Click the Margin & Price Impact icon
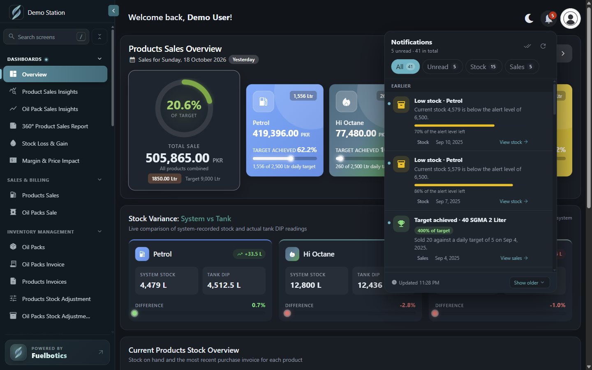The width and height of the screenshot is (592, 370). tap(13, 160)
